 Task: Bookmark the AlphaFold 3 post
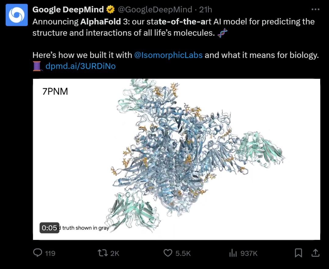point(299,253)
